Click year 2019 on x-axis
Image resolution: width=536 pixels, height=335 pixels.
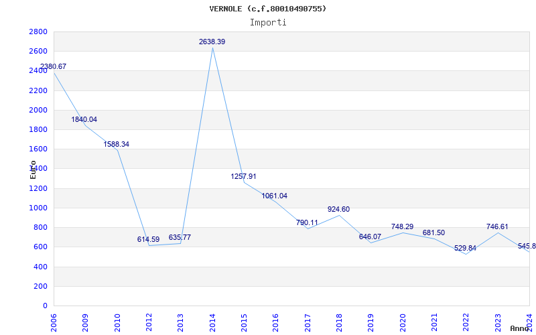click(x=371, y=323)
